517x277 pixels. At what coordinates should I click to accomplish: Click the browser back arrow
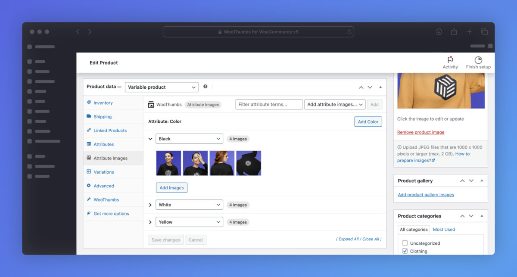tap(78, 32)
